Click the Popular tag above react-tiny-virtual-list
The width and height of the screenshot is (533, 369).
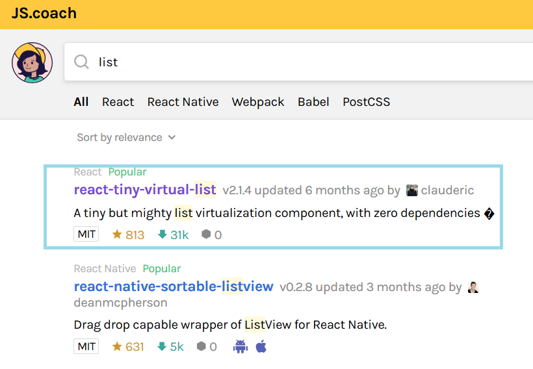pos(127,172)
